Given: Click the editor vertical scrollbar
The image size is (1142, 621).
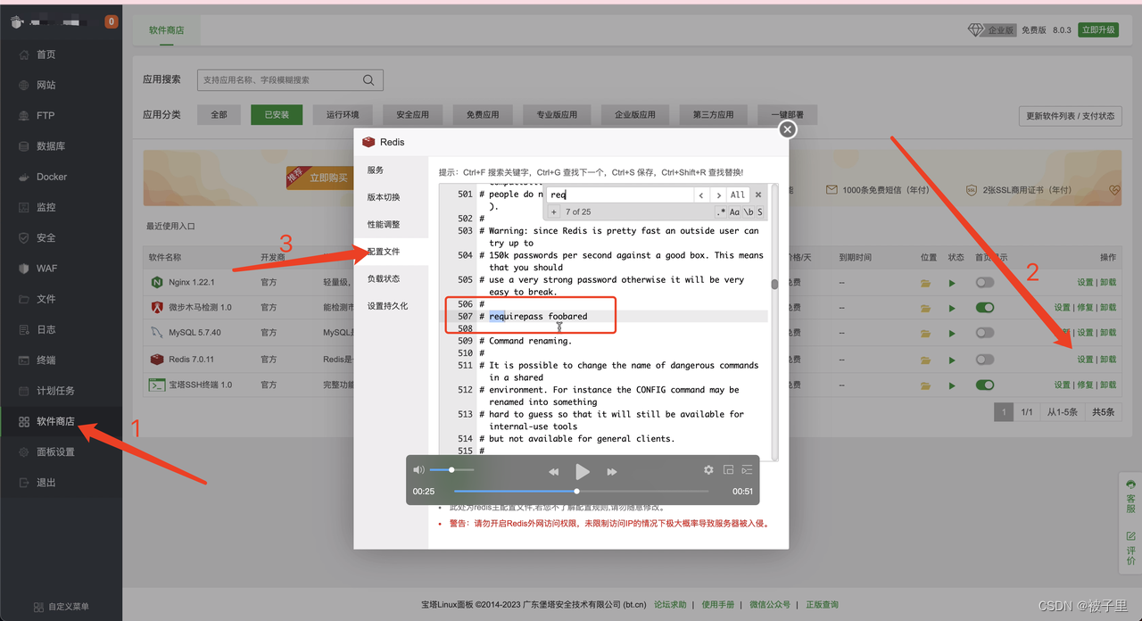Looking at the screenshot, I should (x=774, y=321).
